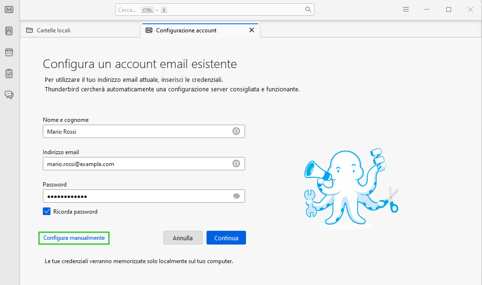Uncheck the Ricorda password checkbox
Image resolution: width=482 pixels, height=285 pixels.
pyautogui.click(x=47, y=212)
